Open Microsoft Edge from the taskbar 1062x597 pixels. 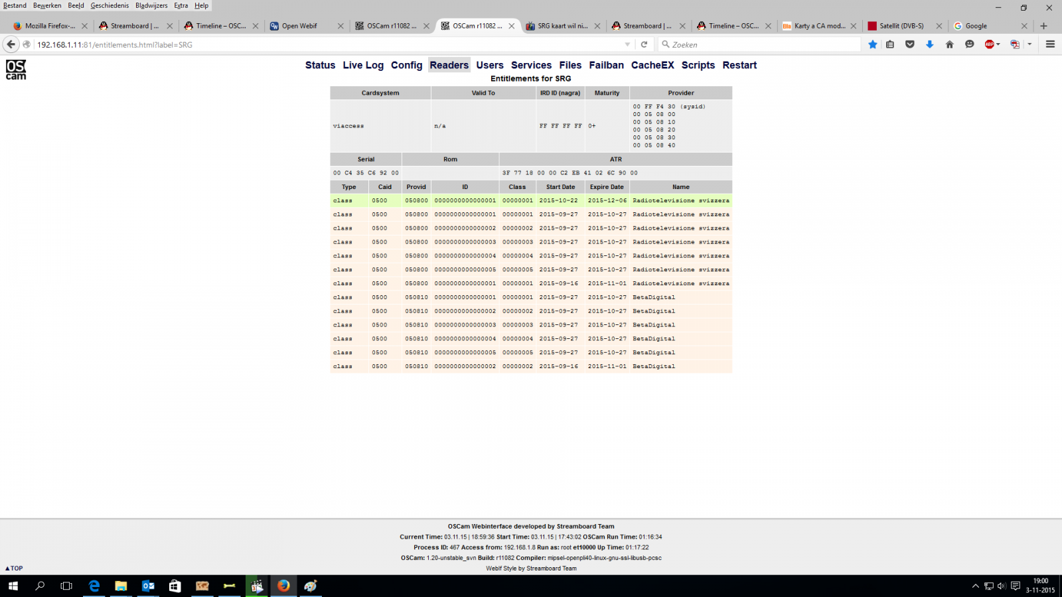(94, 586)
